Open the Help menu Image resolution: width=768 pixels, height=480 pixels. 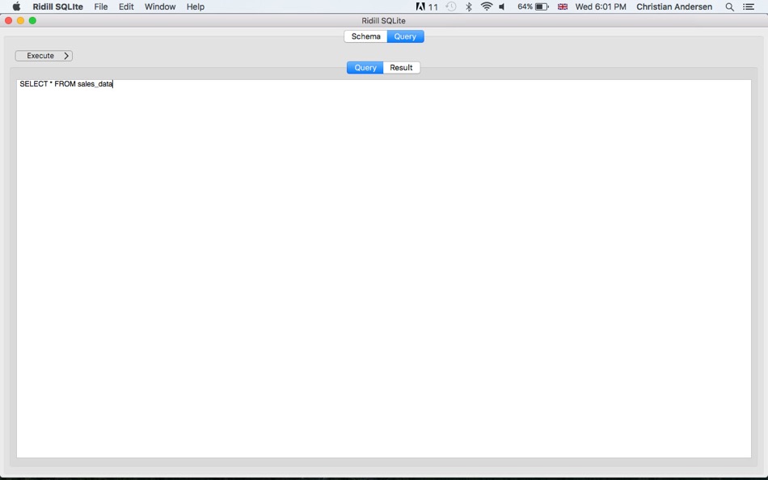click(196, 6)
